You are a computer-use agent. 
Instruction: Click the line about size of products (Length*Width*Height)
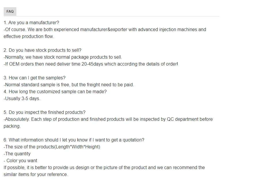(x=52, y=147)
